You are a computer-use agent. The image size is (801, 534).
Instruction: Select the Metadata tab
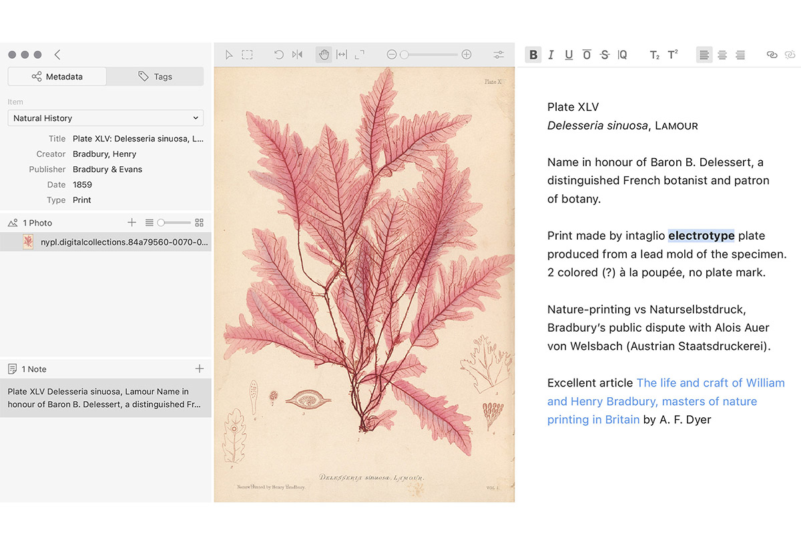point(57,77)
